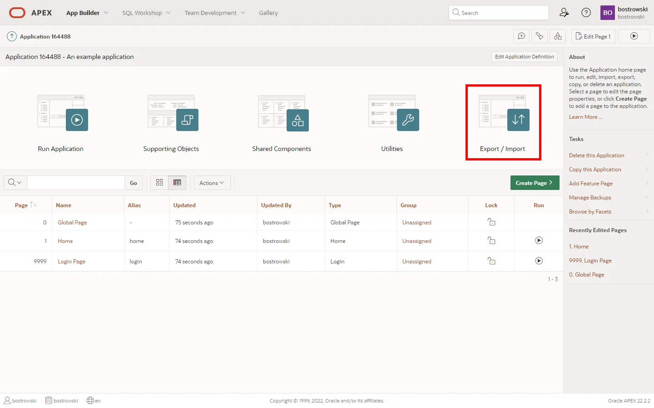Screen dimensions: 654x408
Task: Open the Administration user-wrench icon
Action: [564, 13]
